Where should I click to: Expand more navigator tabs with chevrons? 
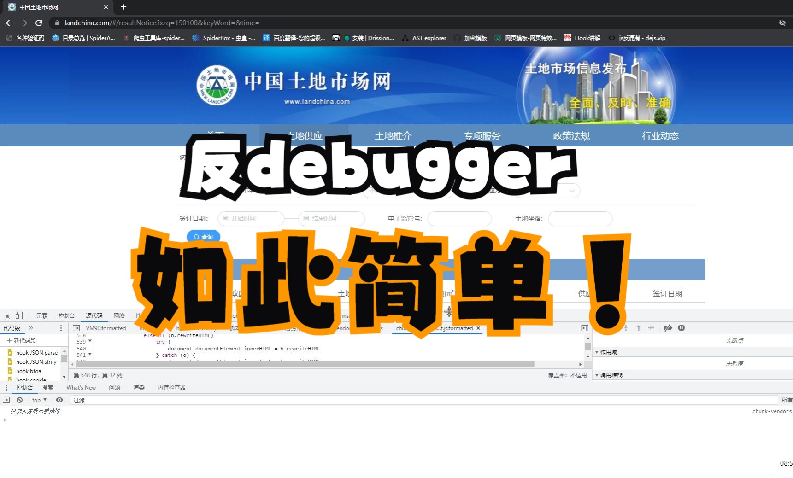pyautogui.click(x=31, y=328)
